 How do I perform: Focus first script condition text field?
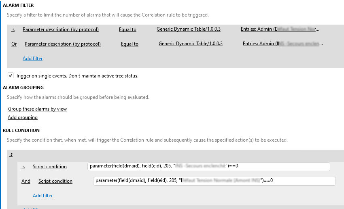click(x=209, y=166)
